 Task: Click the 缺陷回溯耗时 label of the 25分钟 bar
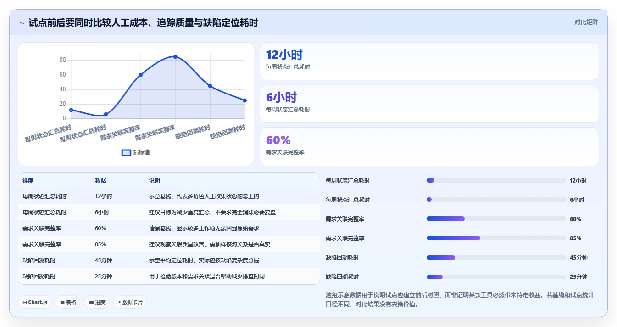(x=342, y=277)
